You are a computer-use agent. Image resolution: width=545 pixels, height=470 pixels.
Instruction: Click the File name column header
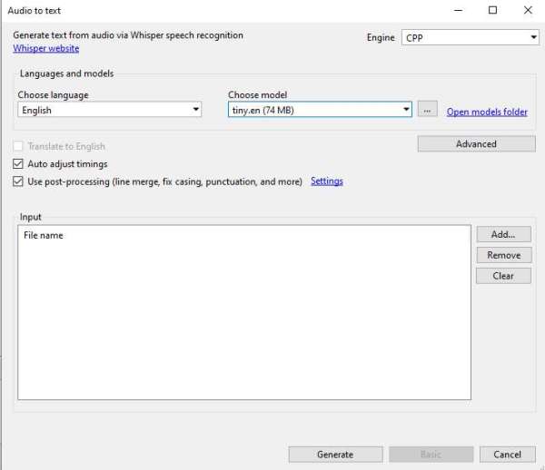click(44, 236)
